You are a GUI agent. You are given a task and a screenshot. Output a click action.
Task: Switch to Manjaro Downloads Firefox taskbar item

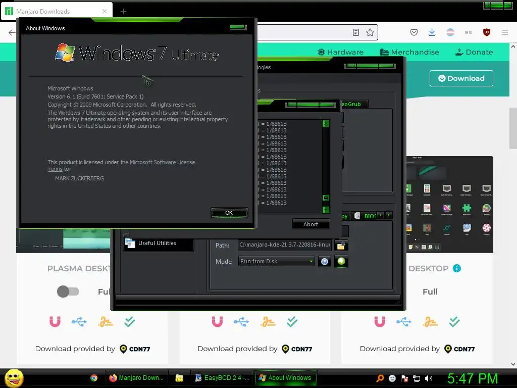click(x=136, y=378)
